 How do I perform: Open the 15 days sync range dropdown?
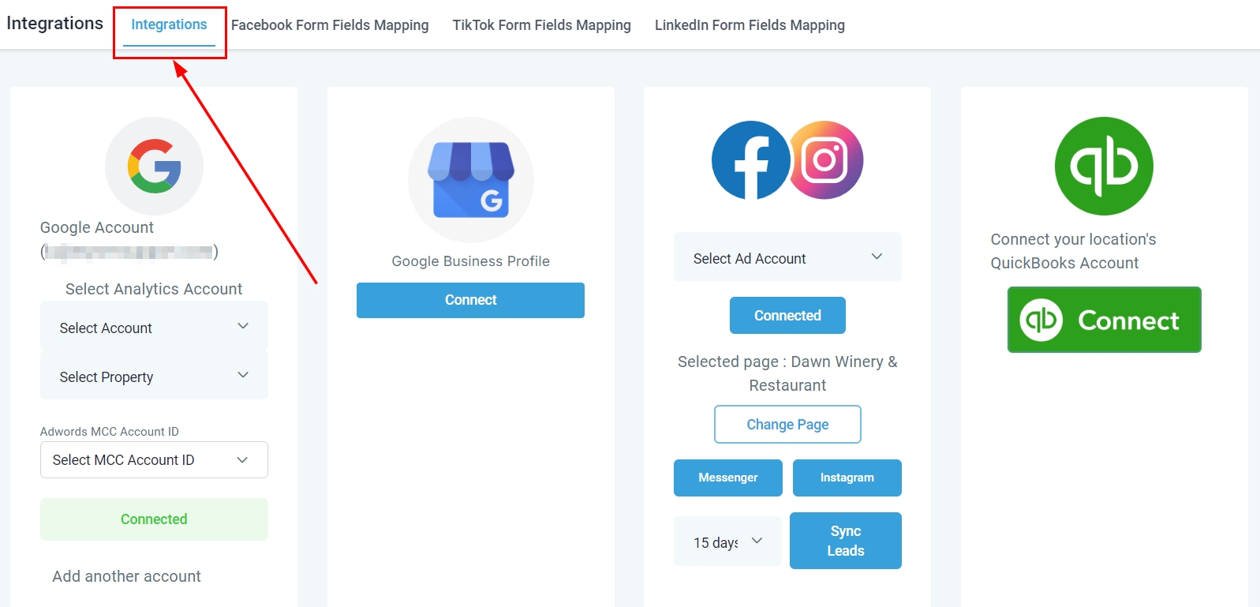(x=727, y=542)
